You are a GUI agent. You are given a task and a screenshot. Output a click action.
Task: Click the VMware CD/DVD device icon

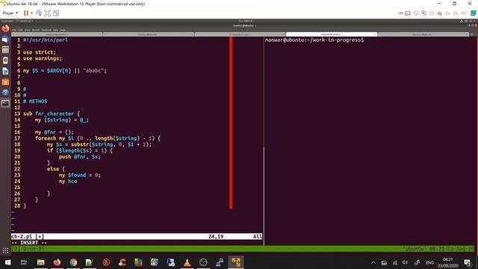point(416,13)
